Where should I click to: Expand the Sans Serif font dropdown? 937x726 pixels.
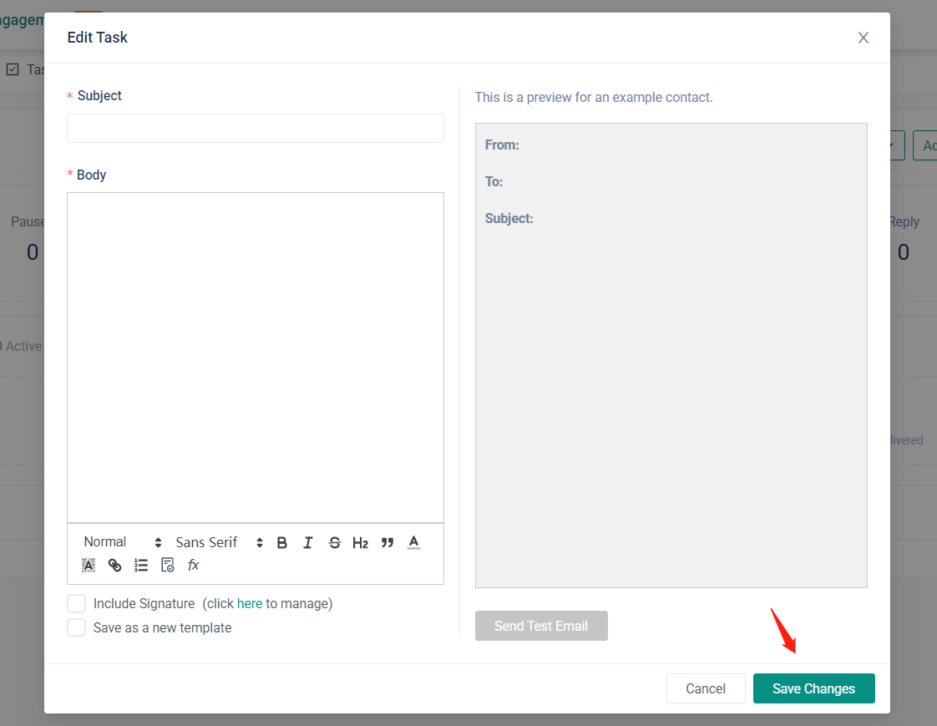click(219, 543)
